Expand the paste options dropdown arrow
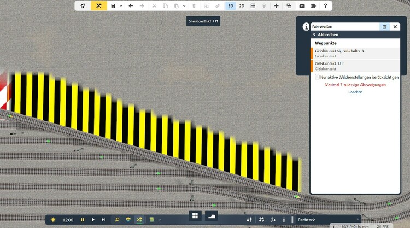This screenshot has height=228, width=410. point(184,6)
